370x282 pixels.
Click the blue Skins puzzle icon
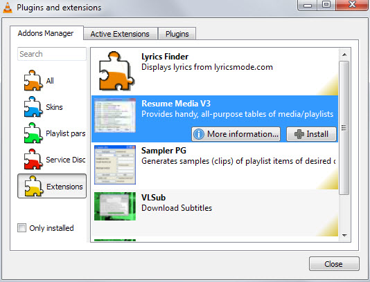33,107
